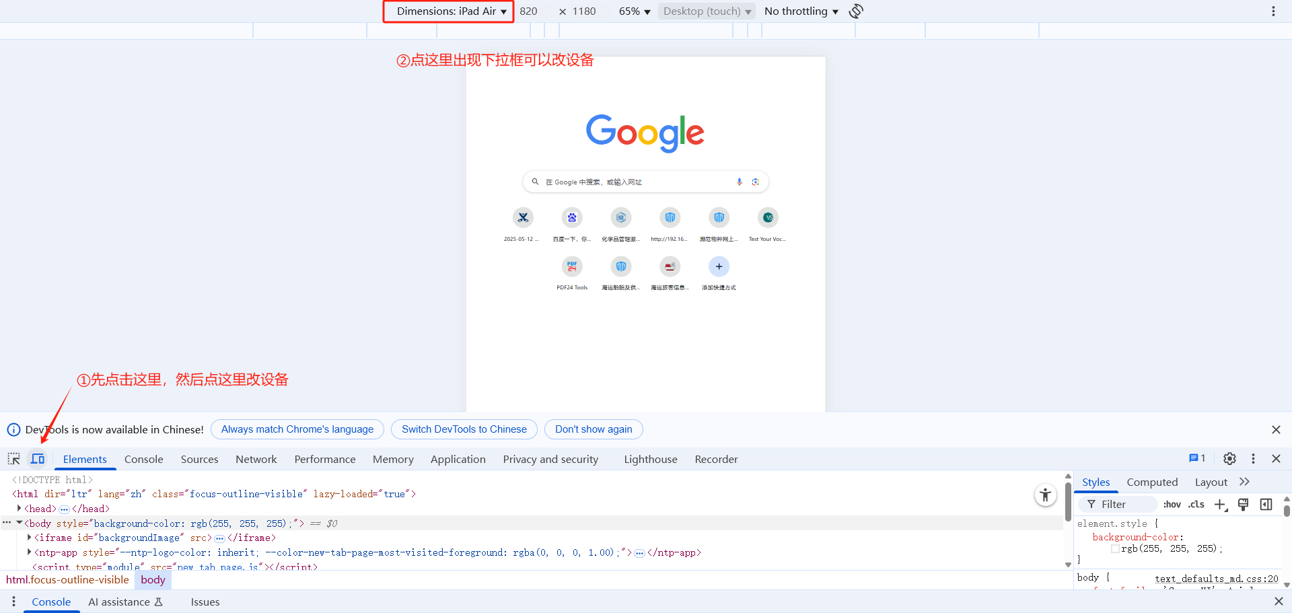Open the 百度一下 shortcut tile

572,225
